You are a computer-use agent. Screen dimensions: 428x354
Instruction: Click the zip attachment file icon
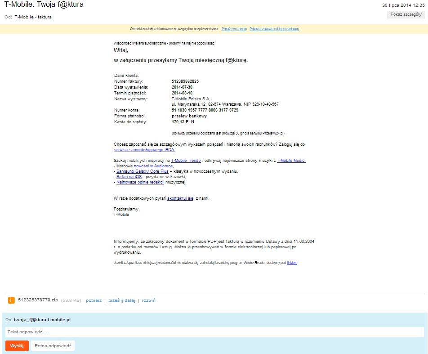click(x=11, y=300)
